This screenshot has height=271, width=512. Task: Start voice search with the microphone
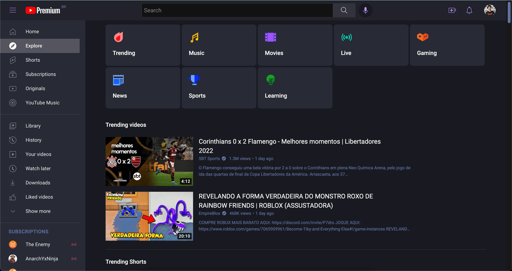point(365,10)
